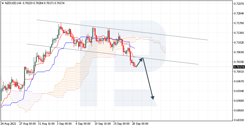Image resolution: width=246 pixels, height=127 pixels.
Task: Click the 0.69000 price axis label
Action: tap(238, 101)
